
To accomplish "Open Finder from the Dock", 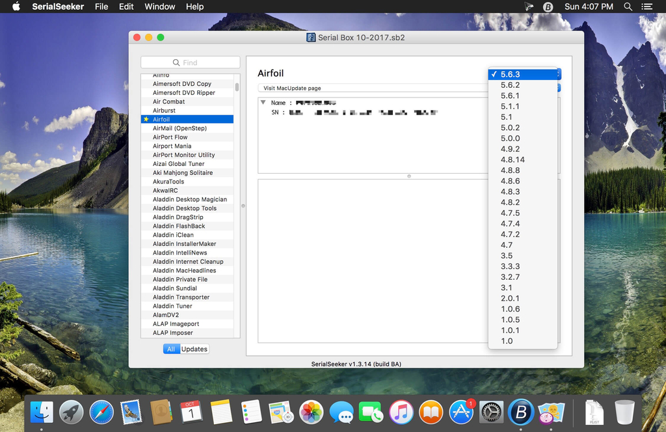I will 42,412.
